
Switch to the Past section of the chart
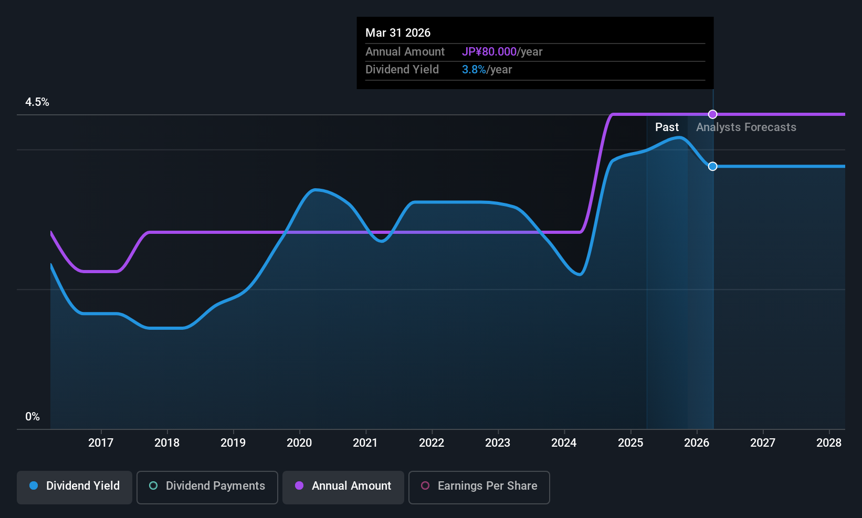click(x=667, y=127)
